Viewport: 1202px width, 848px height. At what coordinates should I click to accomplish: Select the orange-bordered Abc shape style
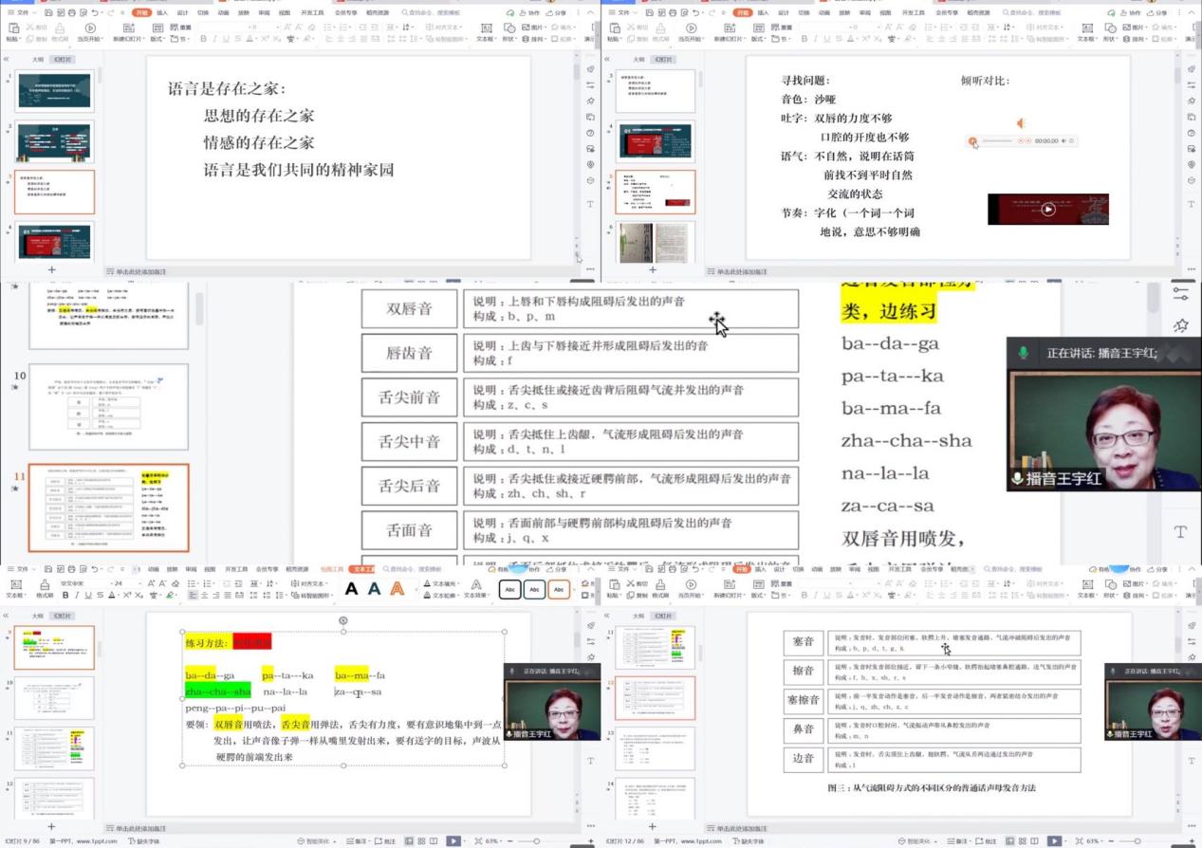tap(559, 589)
